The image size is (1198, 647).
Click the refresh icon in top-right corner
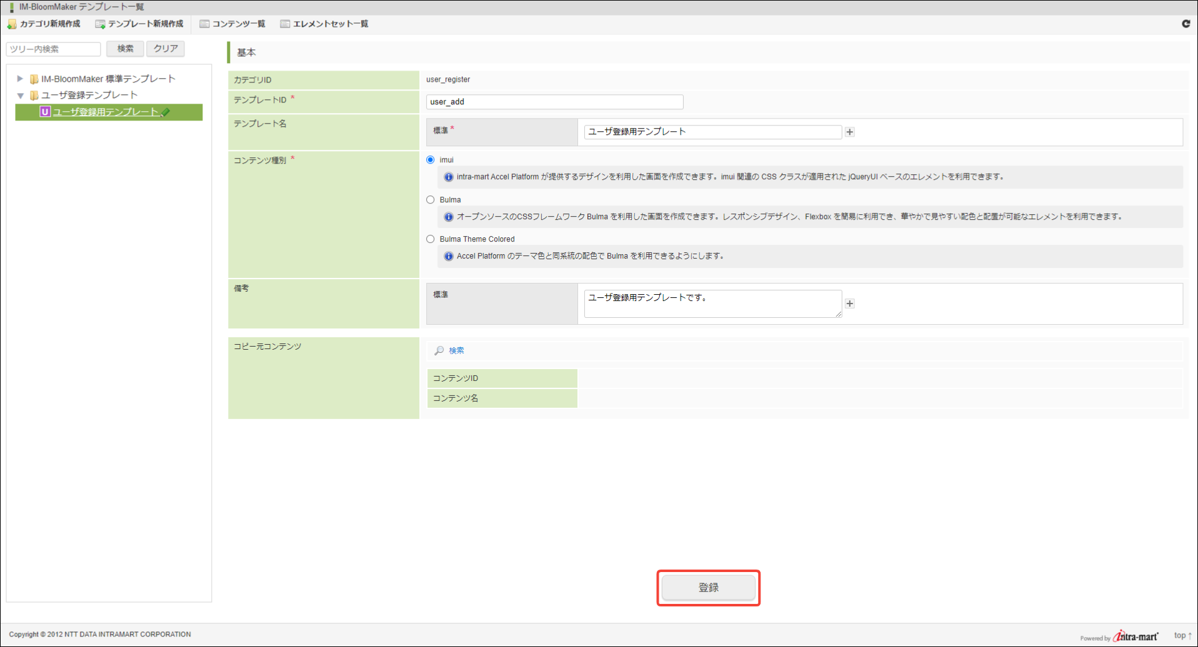click(1186, 24)
